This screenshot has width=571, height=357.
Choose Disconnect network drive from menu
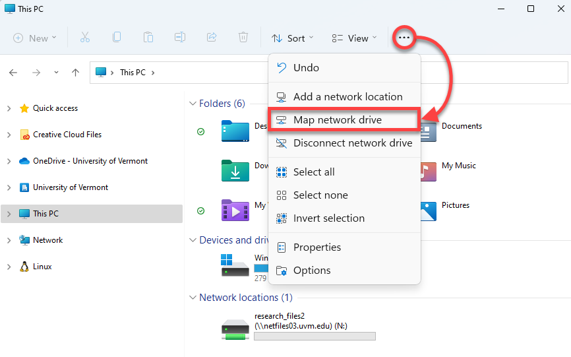[x=344, y=143]
